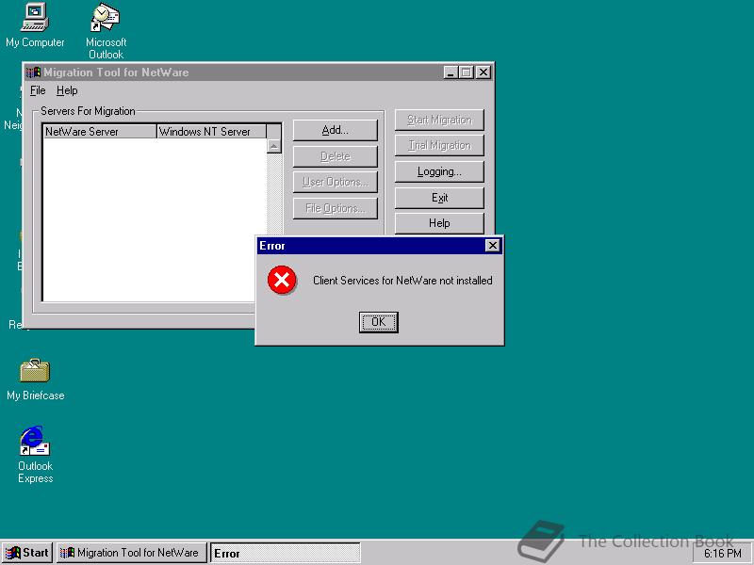Dismiss the error with OK
Viewport: 754px width, 565px height.
click(x=379, y=322)
